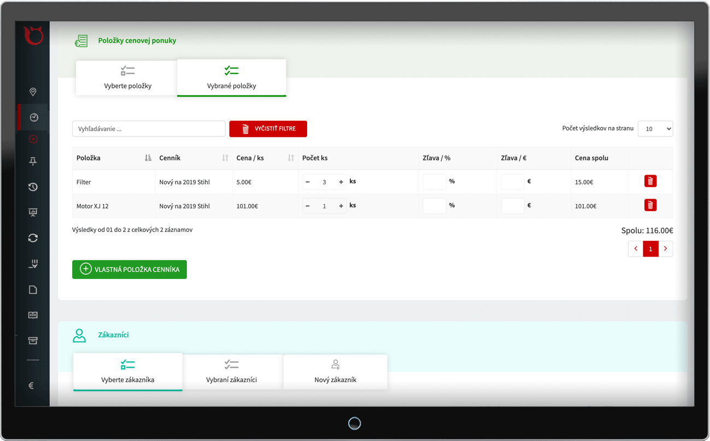Sort table by Cena / ks column
Screen dimensions: 710x441
coord(291,158)
